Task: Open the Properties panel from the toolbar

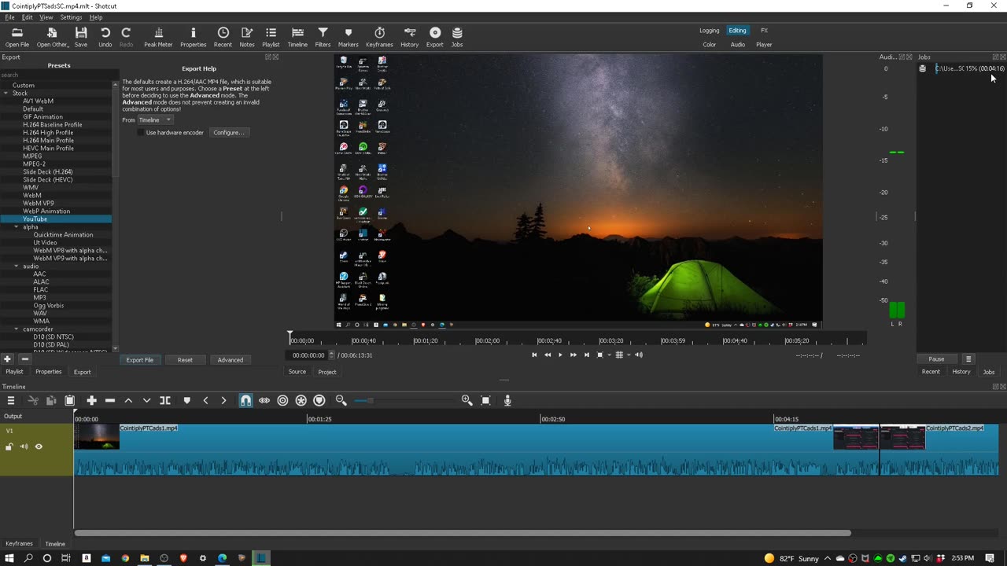Action: click(193, 36)
